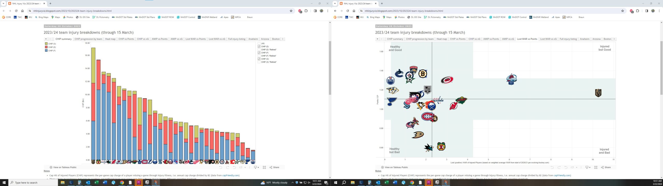Image resolution: width=663 pixels, height=186 pixels.
Task: Click View on Tableau Public in left window
Action: click(x=63, y=167)
